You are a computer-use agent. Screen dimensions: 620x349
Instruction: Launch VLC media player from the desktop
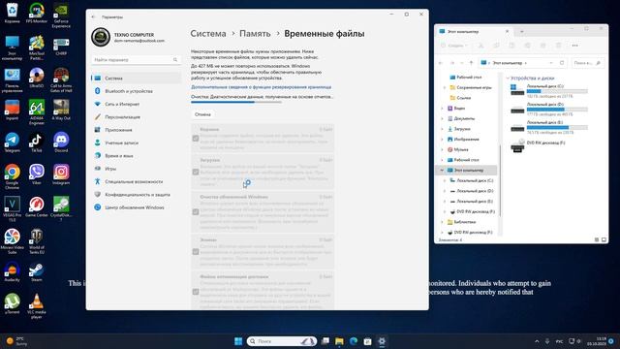coord(37,306)
